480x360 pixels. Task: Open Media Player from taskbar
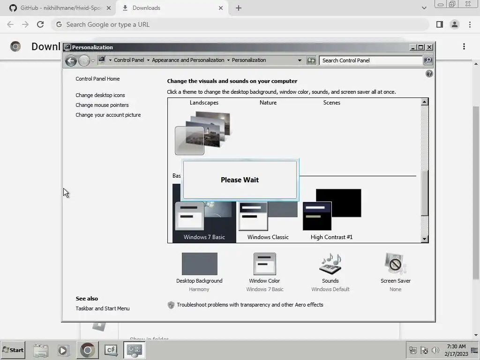click(x=63, y=350)
